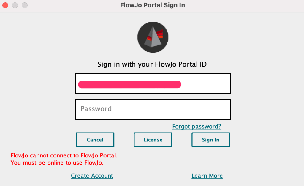Click the gray minimize window button
The width and height of the screenshot is (304, 186).
(15, 5)
